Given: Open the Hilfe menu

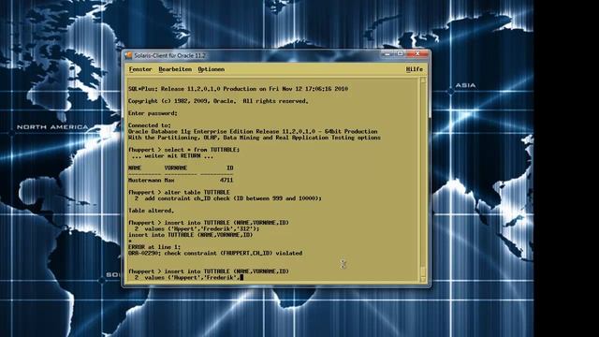Looking at the screenshot, I should [414, 69].
